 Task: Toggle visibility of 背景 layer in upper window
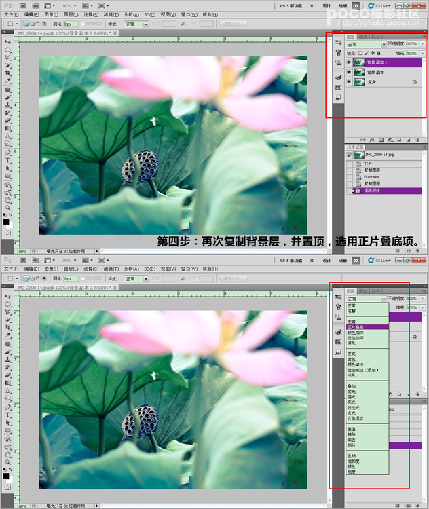(349, 82)
